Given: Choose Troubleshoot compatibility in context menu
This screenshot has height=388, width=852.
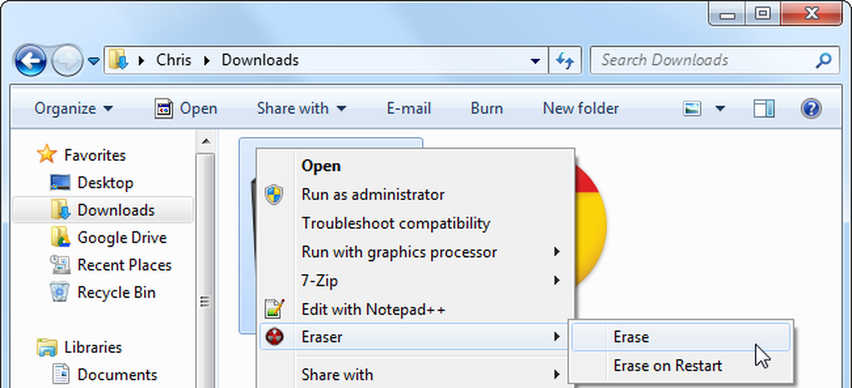Looking at the screenshot, I should click(417, 223).
